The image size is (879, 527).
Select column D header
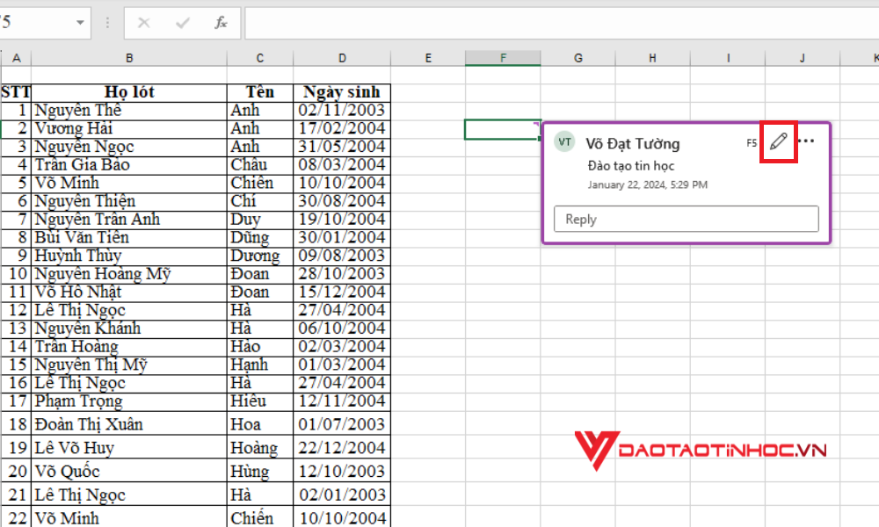[x=342, y=57]
